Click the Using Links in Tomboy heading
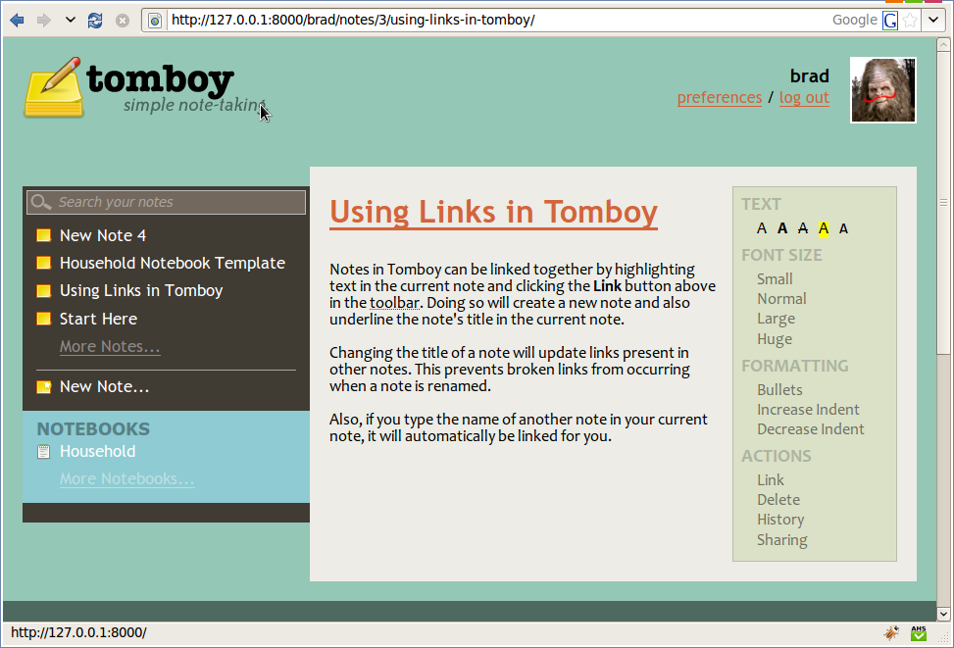954x648 pixels. (x=493, y=213)
